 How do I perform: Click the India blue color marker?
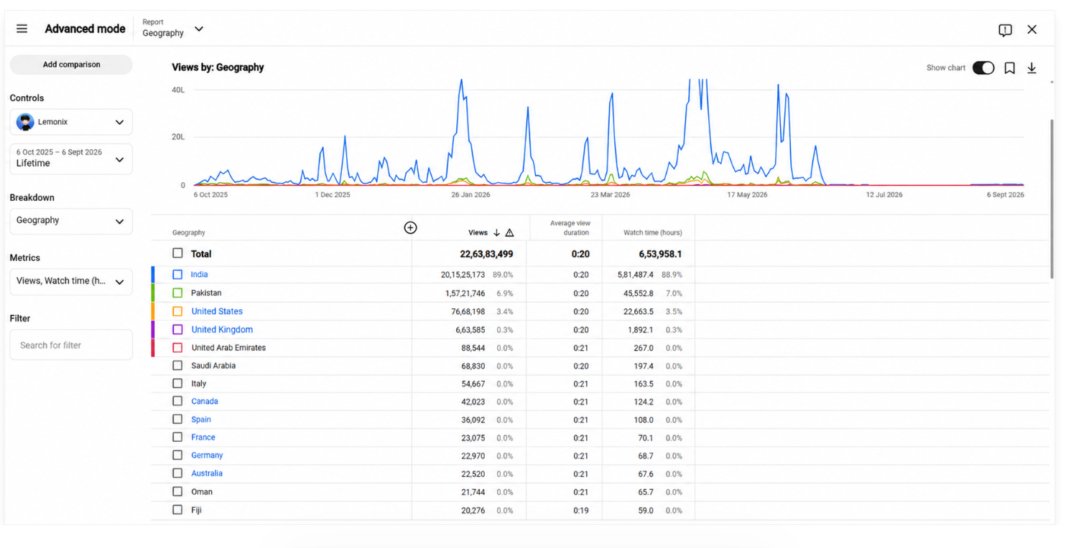(153, 275)
